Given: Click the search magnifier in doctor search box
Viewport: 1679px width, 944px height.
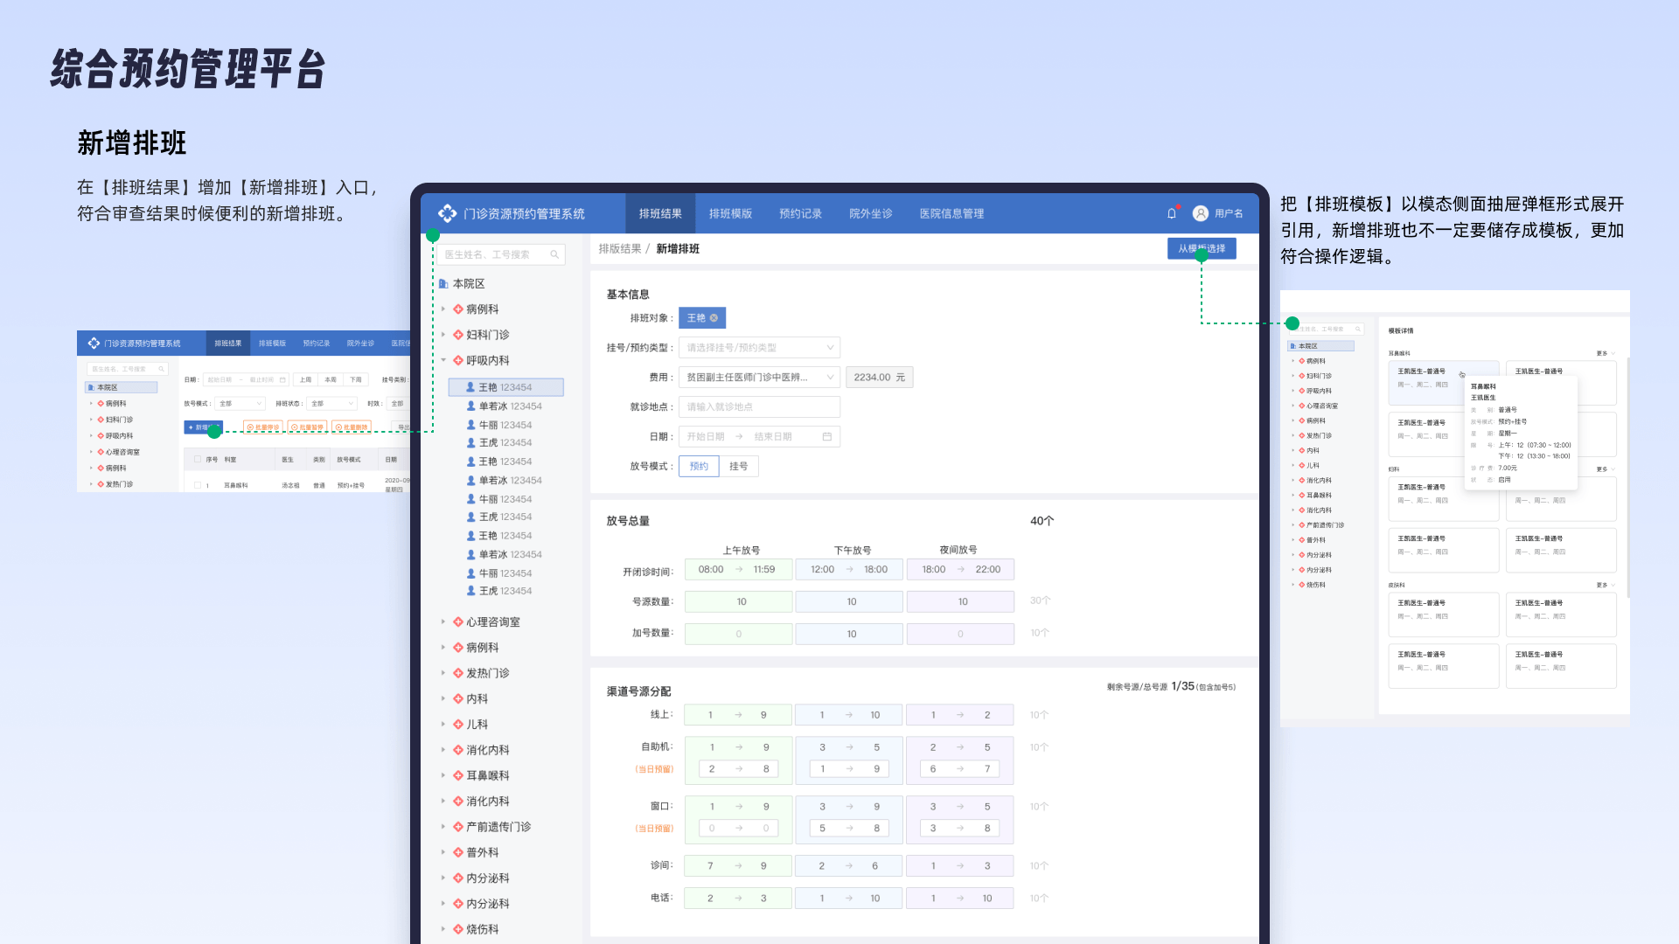Looking at the screenshot, I should 554,254.
